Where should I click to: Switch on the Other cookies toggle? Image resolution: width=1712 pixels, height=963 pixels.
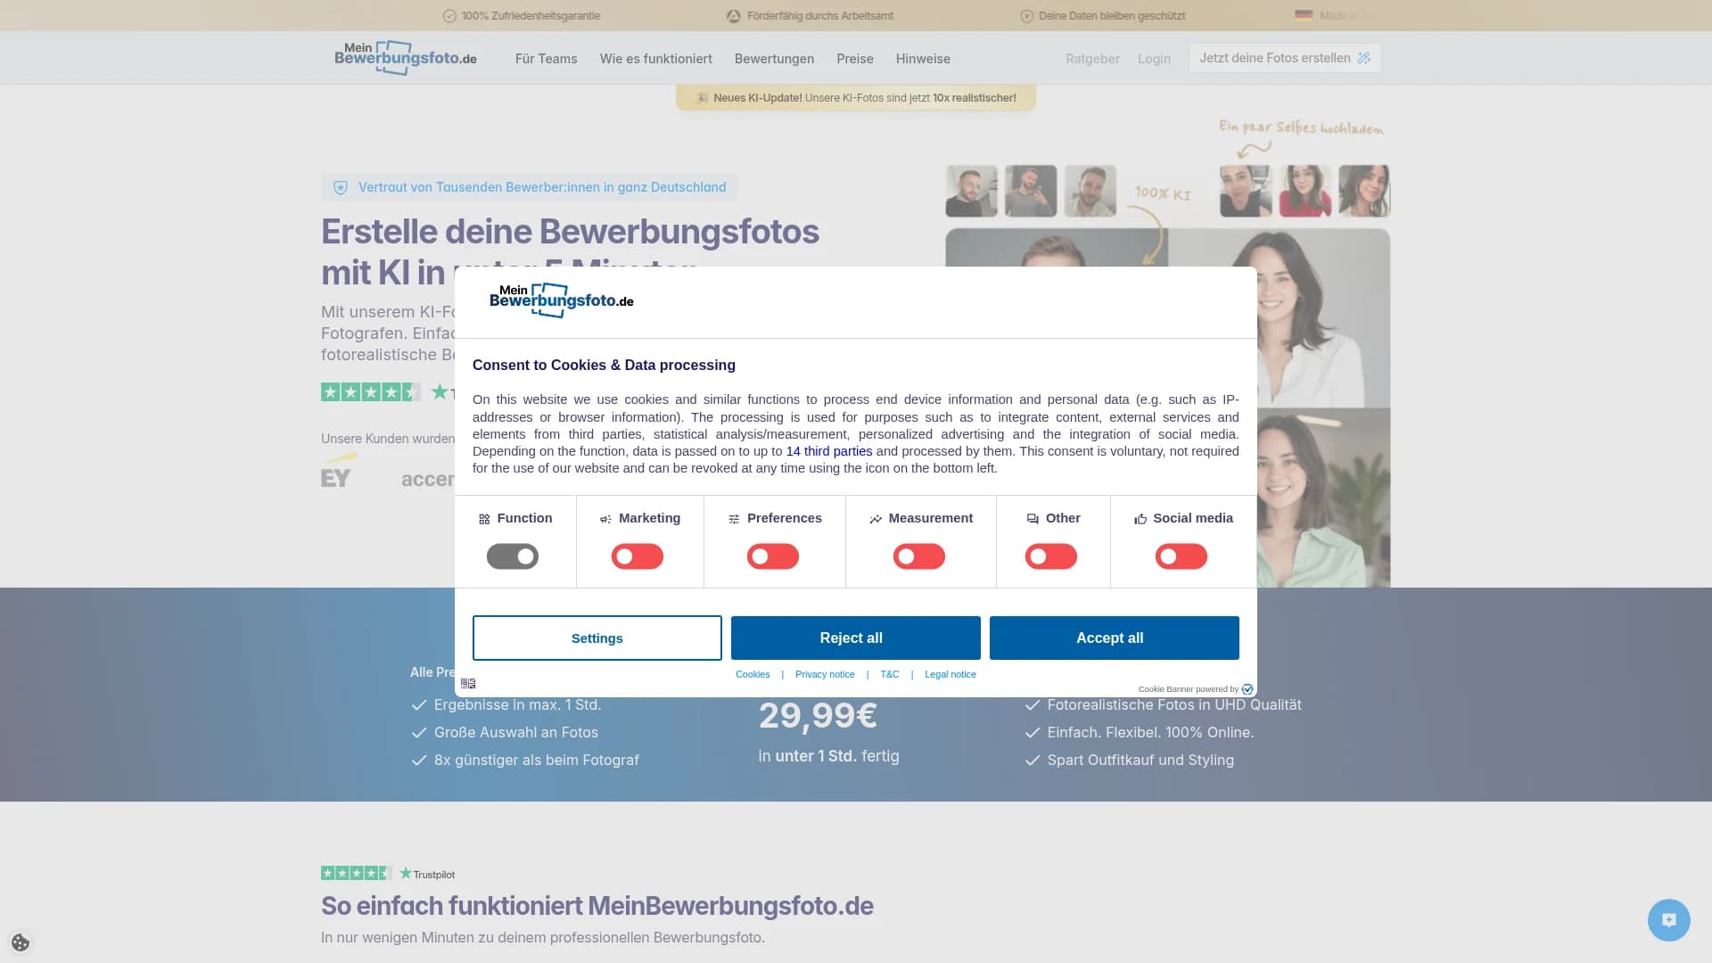(x=1051, y=557)
